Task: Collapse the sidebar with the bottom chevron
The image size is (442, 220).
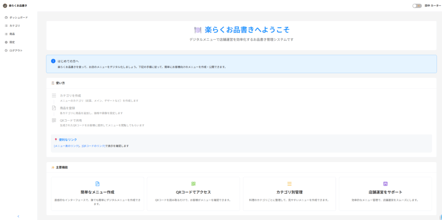Action: click(x=18, y=216)
